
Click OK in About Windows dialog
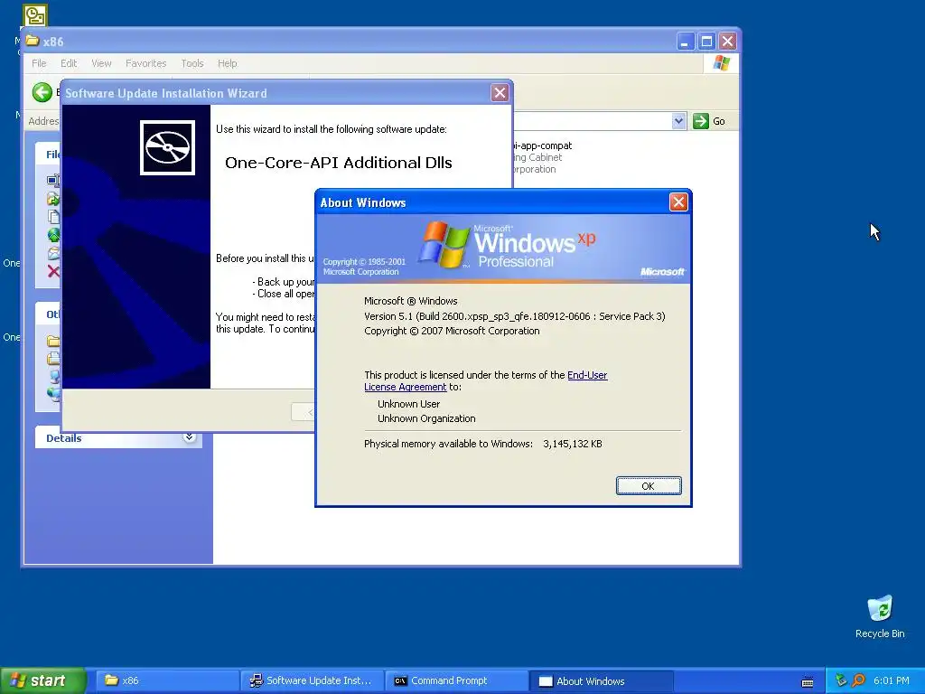pyautogui.click(x=649, y=485)
